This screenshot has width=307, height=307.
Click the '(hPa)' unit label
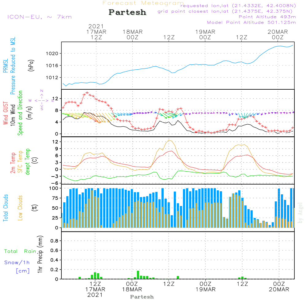pos(31,65)
